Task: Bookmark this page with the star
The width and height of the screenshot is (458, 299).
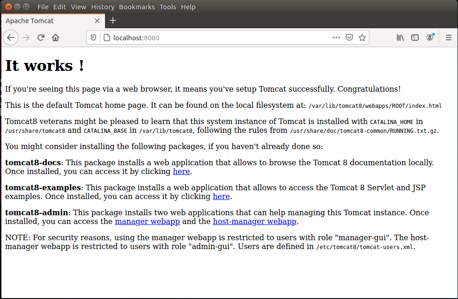Action: (362, 37)
